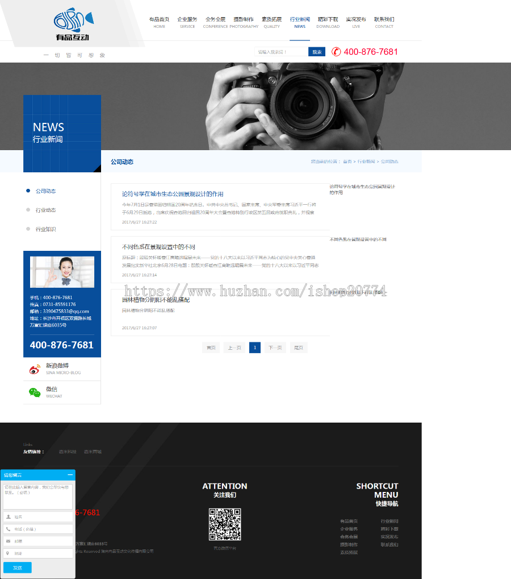Click the QR code in footer
The image size is (511, 579).
click(225, 524)
